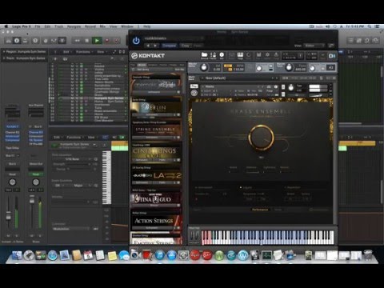Open Tina Guo library banner

pos(156,198)
